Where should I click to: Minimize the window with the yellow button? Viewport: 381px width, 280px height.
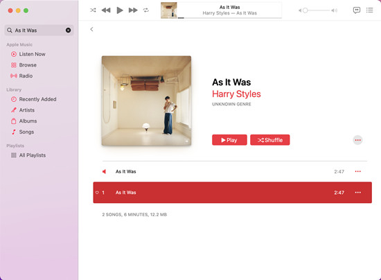18,10
